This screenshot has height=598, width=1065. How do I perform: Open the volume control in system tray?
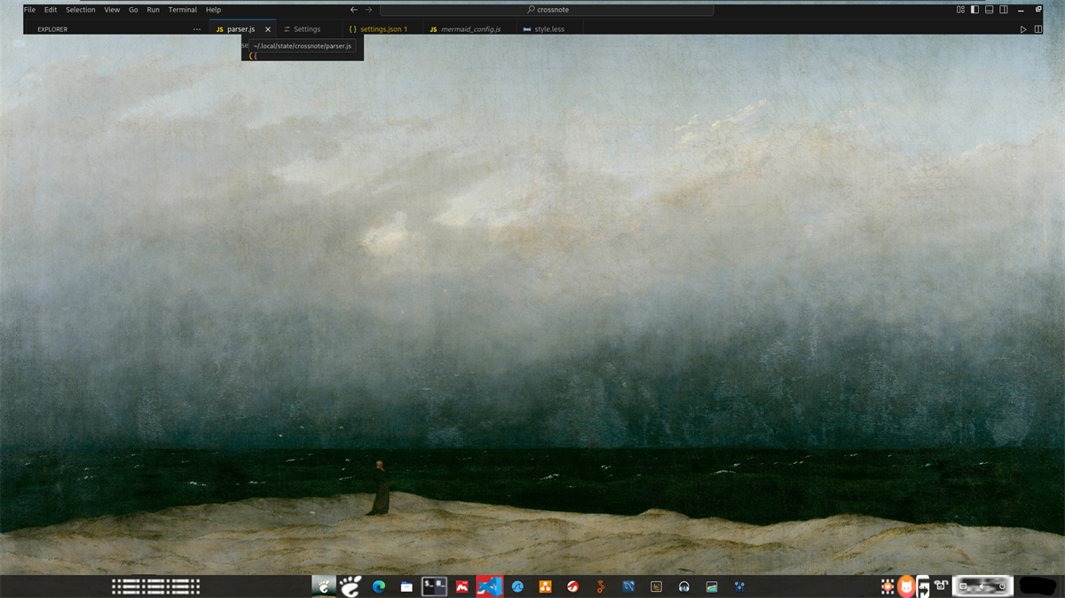(983, 586)
